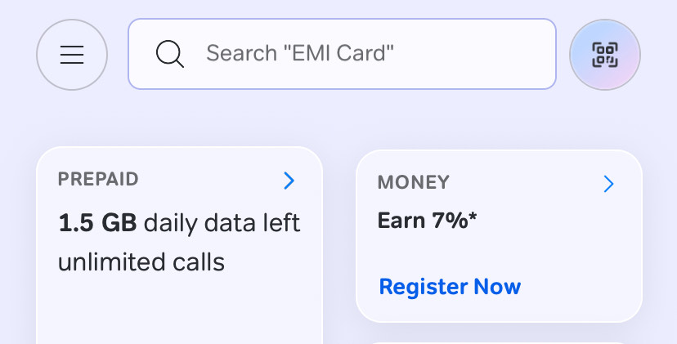Tap the 1.5 GB daily data text
Viewport: 677px width, 344px height.
point(179,223)
